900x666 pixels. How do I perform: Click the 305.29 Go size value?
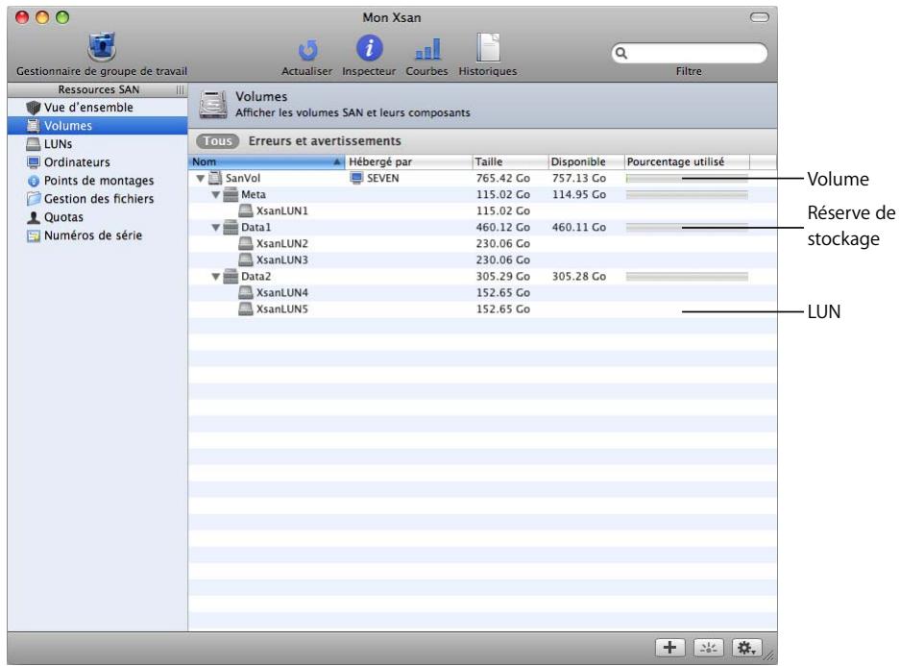pyautogui.click(x=502, y=277)
